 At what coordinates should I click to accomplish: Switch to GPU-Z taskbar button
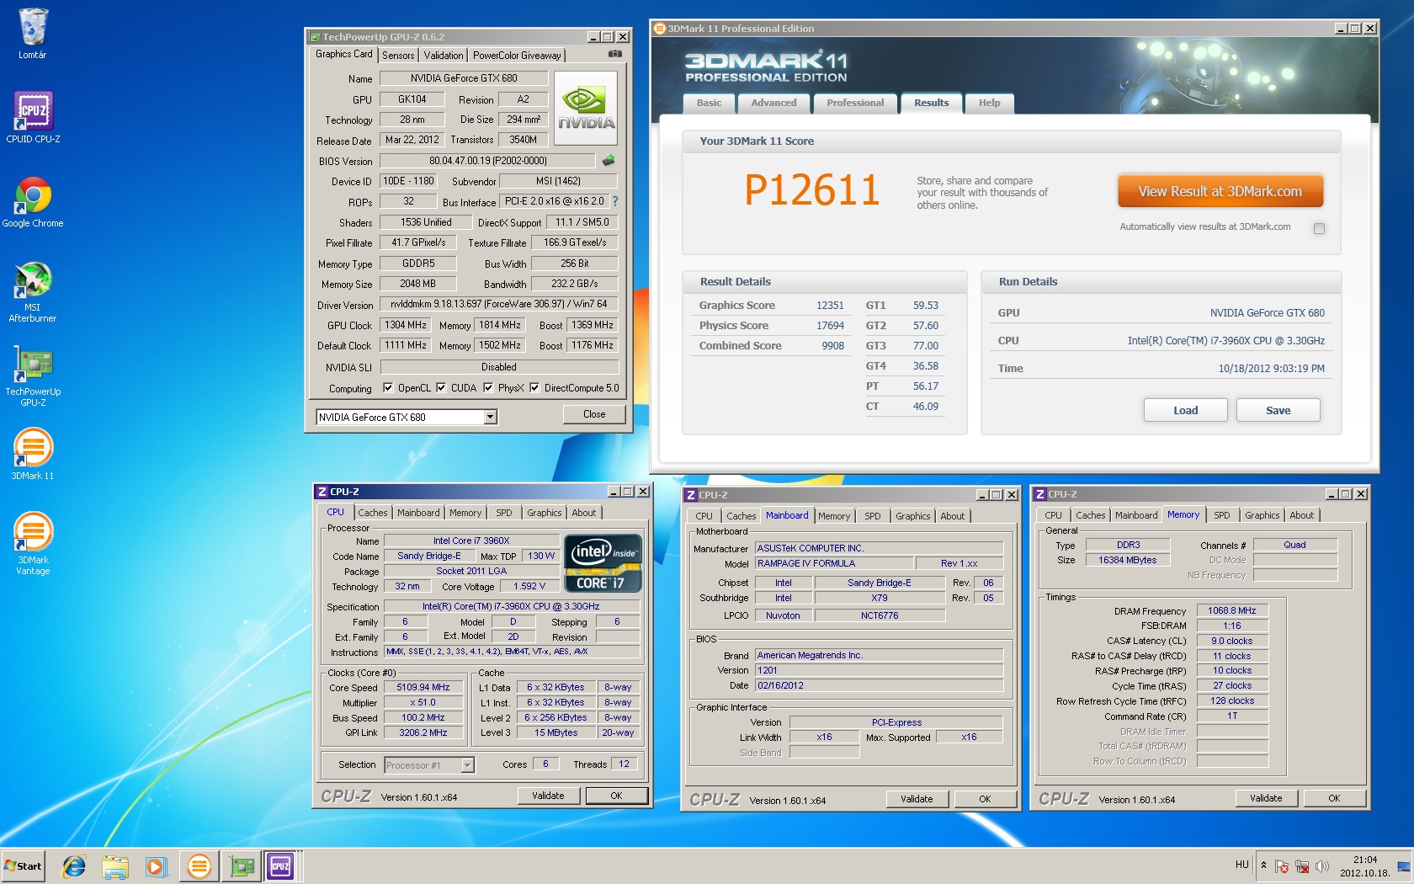pyautogui.click(x=242, y=866)
